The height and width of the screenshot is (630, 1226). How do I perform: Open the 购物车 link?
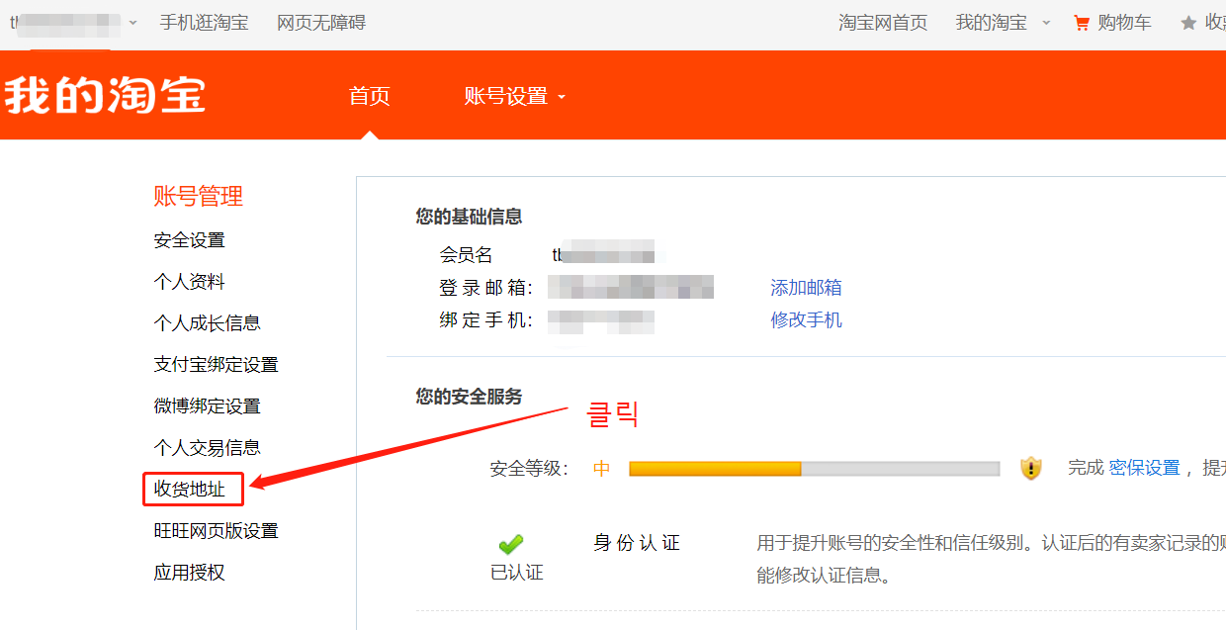click(x=1124, y=23)
